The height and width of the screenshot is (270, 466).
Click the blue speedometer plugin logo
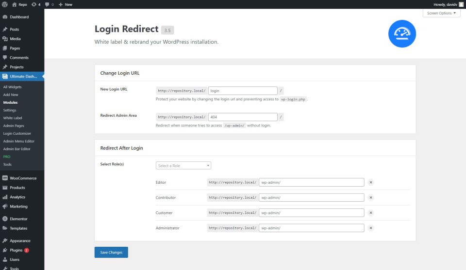click(402, 33)
